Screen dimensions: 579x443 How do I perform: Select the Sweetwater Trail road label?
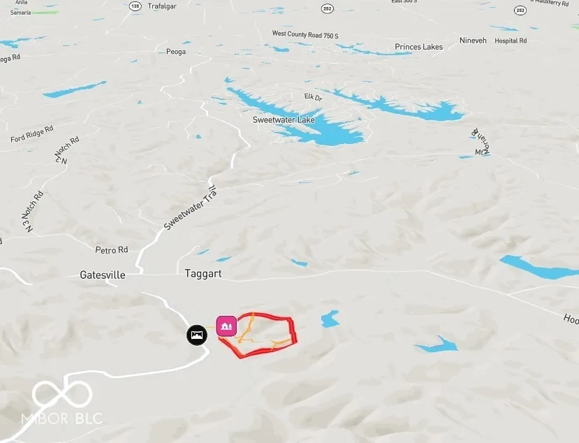(190, 209)
